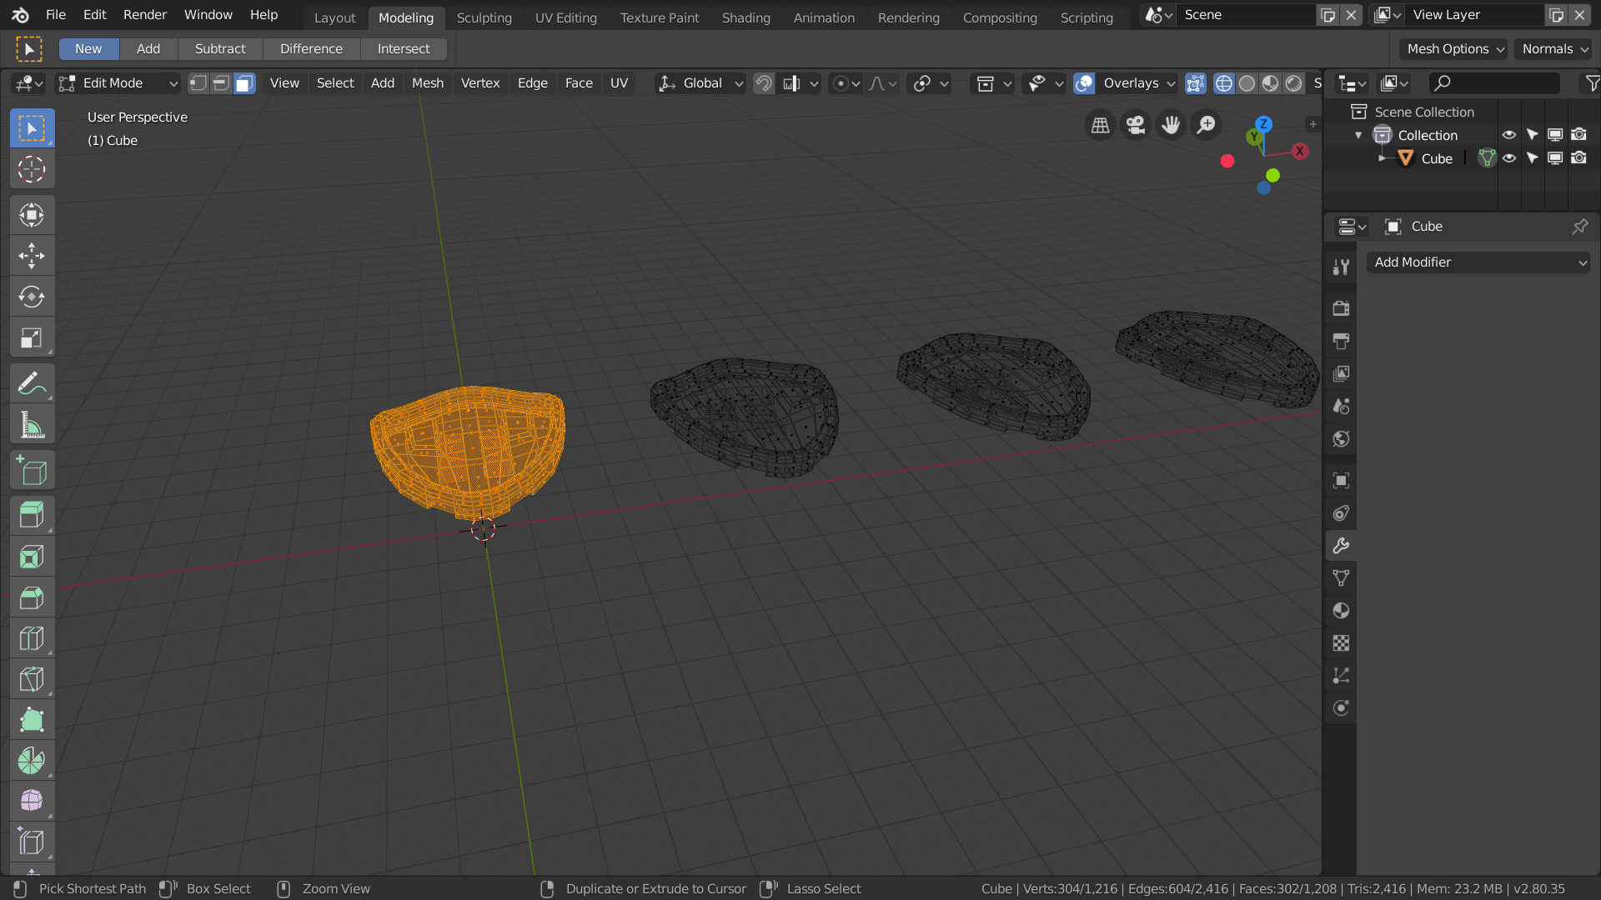Switch to the Sculpting workspace tab
The width and height of the screenshot is (1601, 900).
pos(484,17)
